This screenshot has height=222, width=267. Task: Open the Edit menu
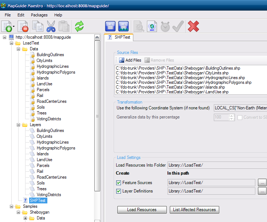click(21, 15)
